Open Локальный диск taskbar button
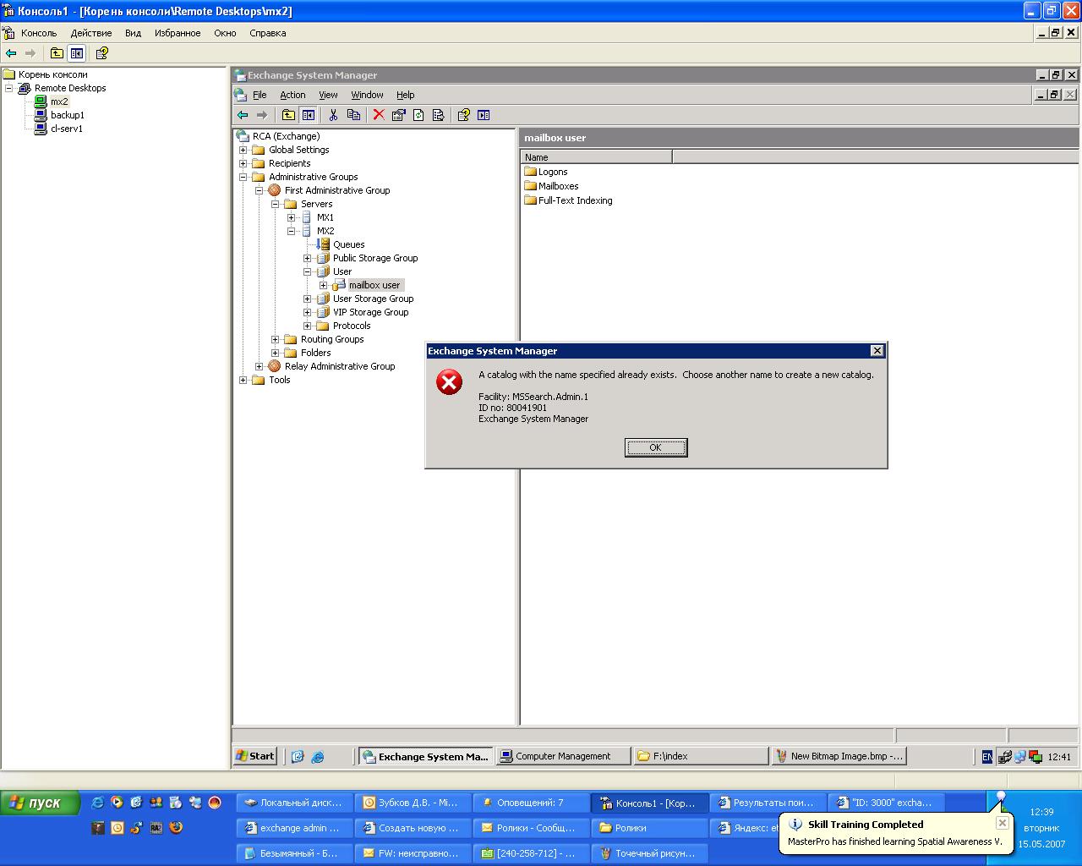 click(294, 803)
